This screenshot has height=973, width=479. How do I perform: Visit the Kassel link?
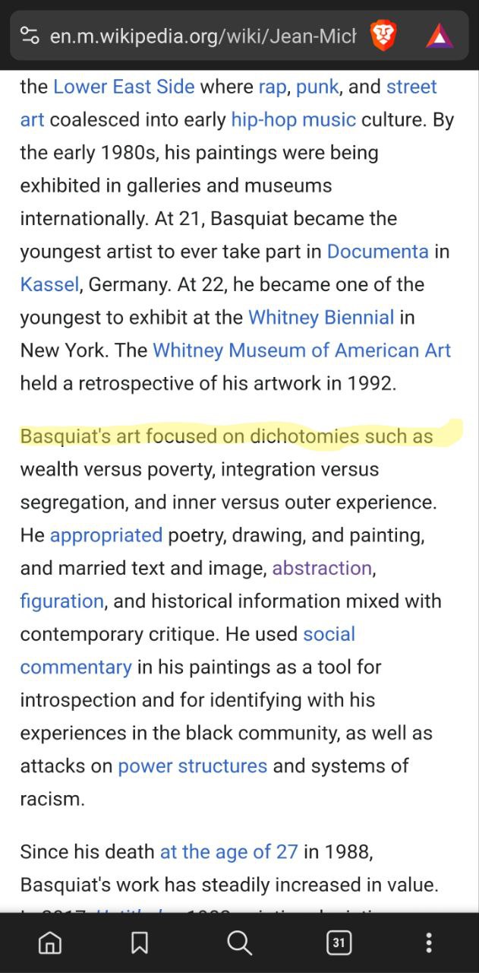pos(49,284)
